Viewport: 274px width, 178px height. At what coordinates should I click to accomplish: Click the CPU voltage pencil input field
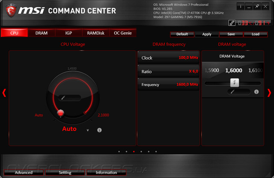pos(69,98)
